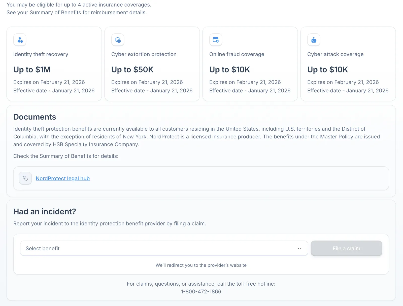403x306 pixels.
Task: Click the Online fraud coverage card title
Action: click(x=237, y=54)
